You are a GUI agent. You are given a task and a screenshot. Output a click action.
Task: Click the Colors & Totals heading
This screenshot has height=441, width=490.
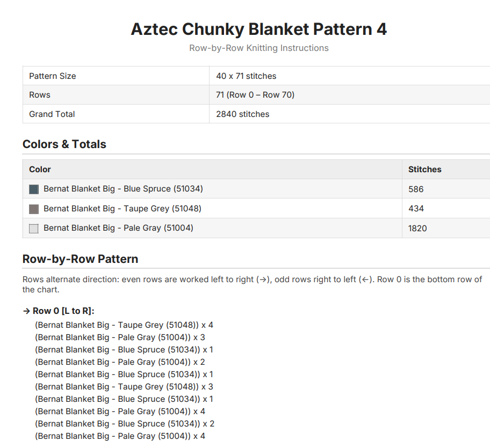(64, 144)
